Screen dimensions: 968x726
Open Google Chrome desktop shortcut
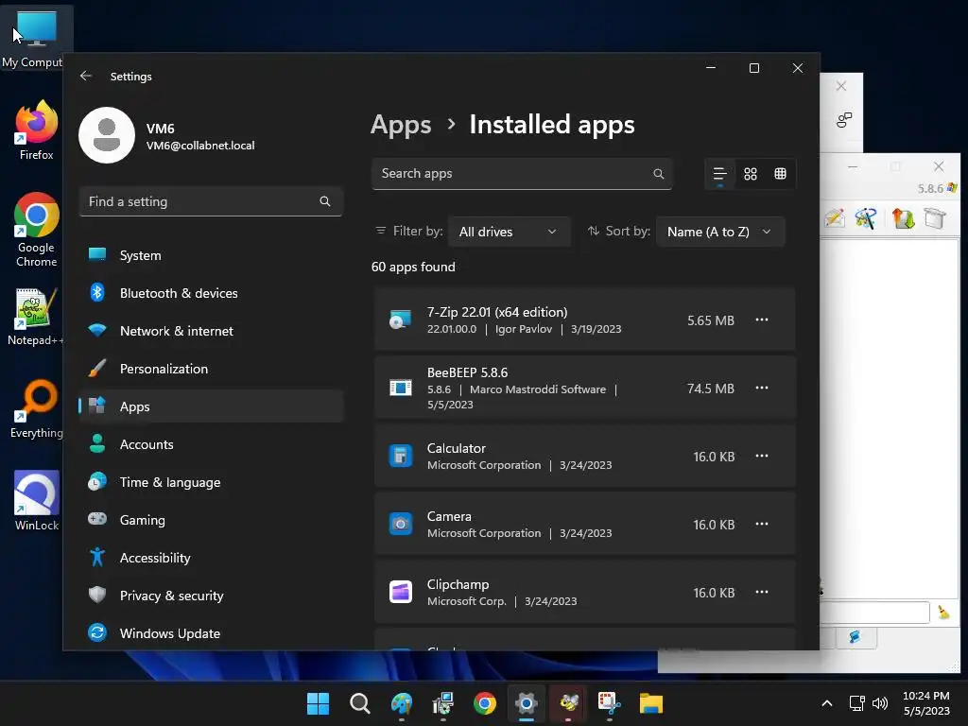[x=37, y=230]
